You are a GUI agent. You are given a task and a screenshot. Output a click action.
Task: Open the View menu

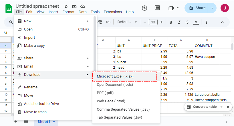tap(40, 12)
